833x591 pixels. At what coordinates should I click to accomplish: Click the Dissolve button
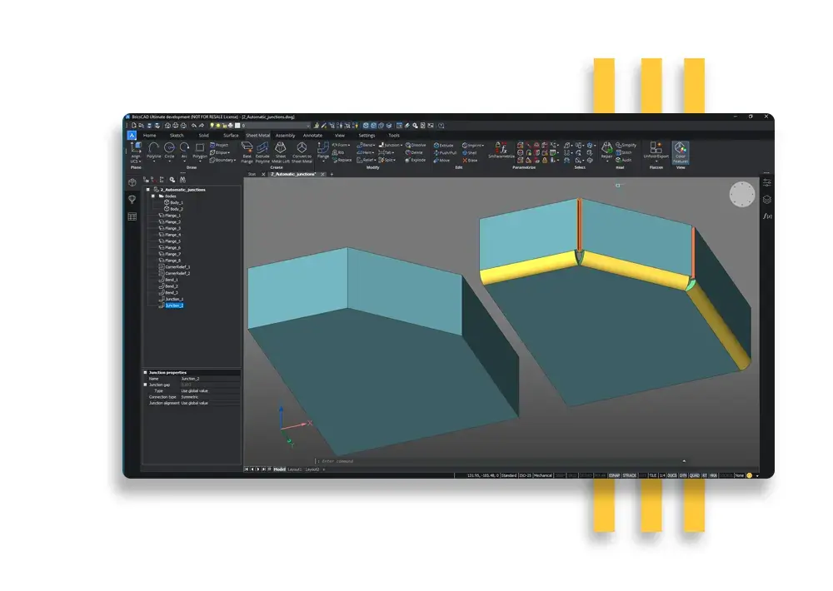pos(416,145)
